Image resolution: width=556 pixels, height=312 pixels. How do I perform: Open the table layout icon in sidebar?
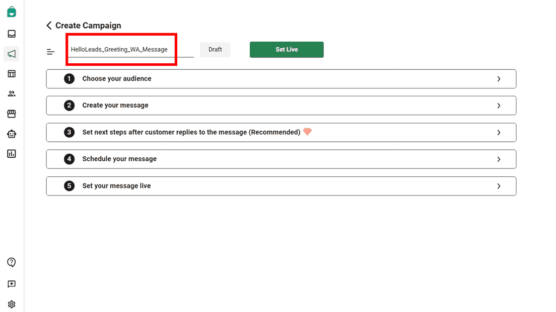12,73
